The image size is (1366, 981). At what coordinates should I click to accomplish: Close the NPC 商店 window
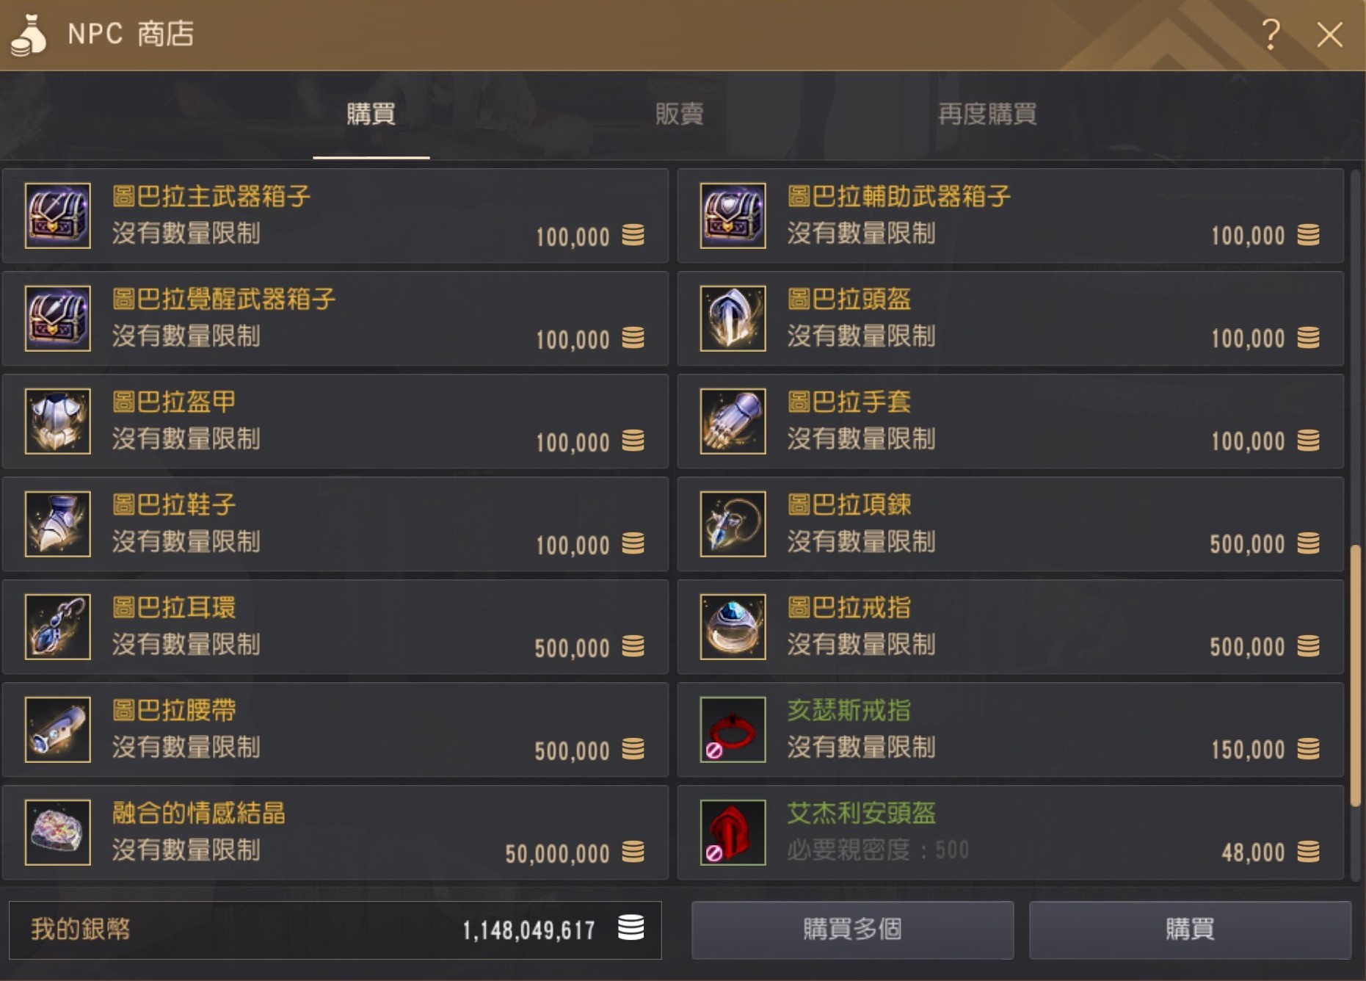[1329, 34]
